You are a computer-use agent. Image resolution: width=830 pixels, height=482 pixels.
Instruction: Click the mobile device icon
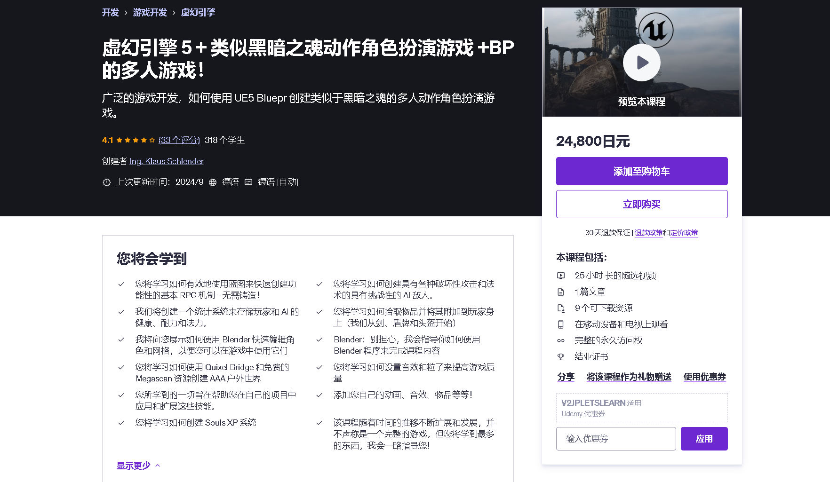click(x=561, y=324)
